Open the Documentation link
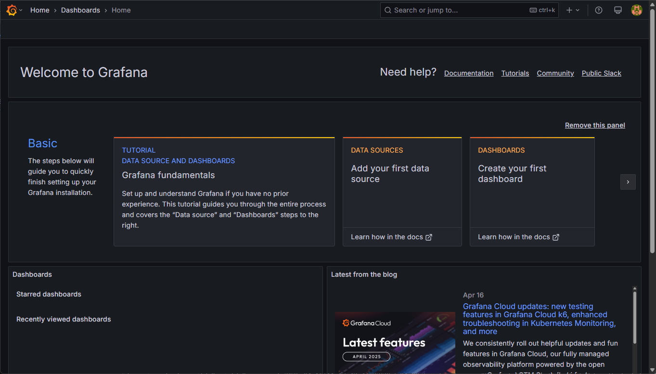 [x=468, y=73]
